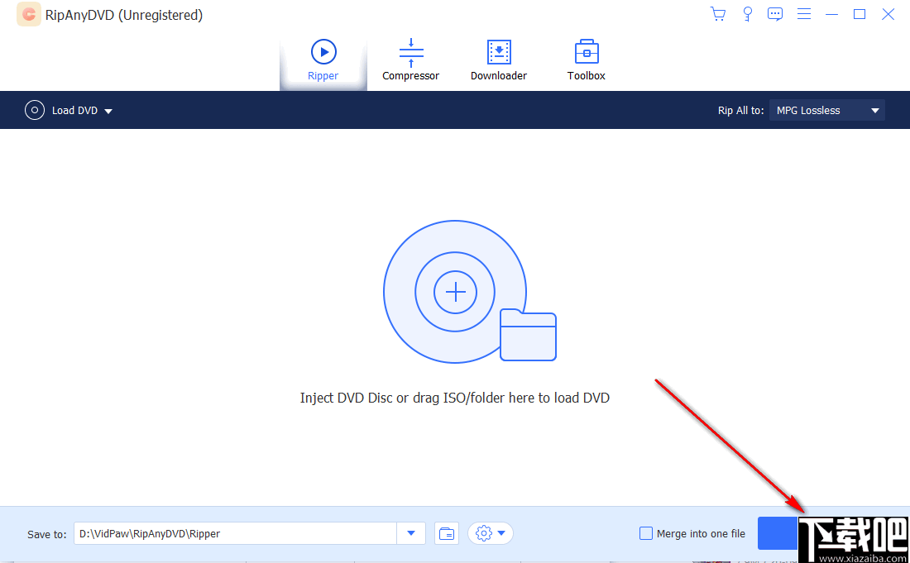The image size is (910, 563).
Task: Click the central plus disc to load DVD
Action: pos(455,292)
